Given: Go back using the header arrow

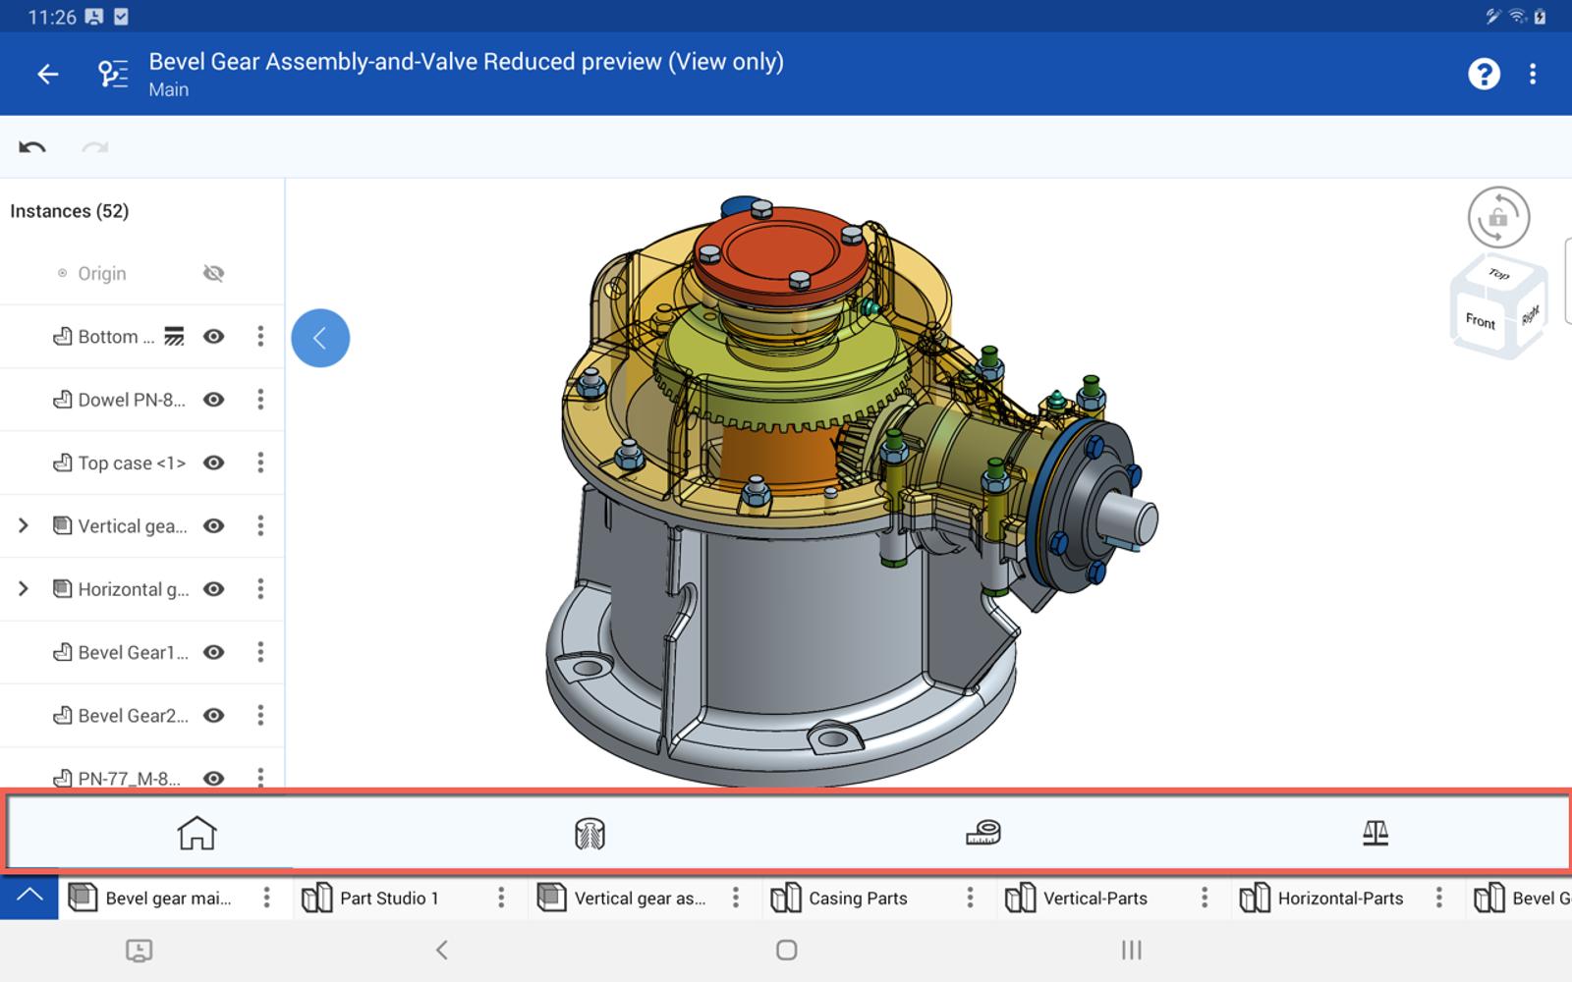Looking at the screenshot, I should point(47,74).
